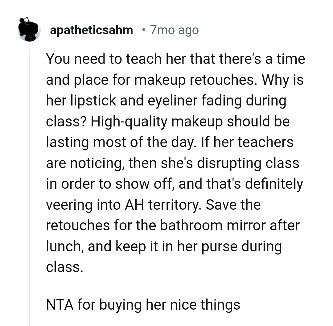Click the line "NTA for buying her nice things"
This screenshot has width=333, height=326.
coord(143,305)
